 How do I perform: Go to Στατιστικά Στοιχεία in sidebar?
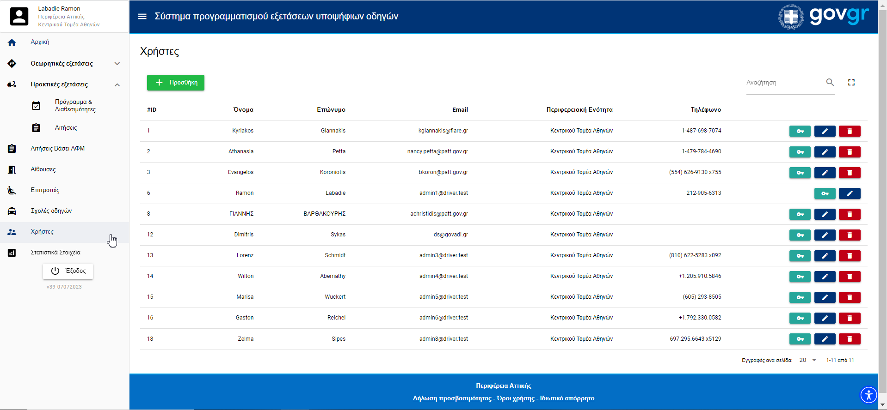pyautogui.click(x=55, y=253)
